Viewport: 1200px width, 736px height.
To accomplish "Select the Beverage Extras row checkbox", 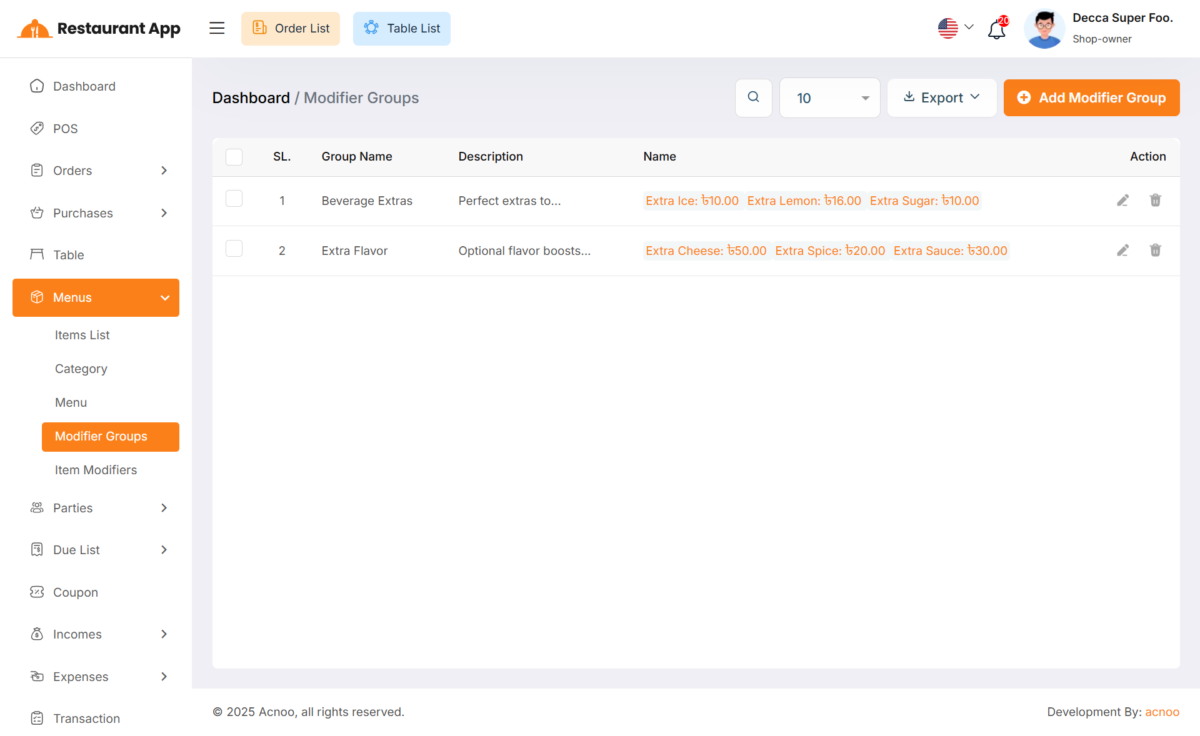I will click(234, 199).
